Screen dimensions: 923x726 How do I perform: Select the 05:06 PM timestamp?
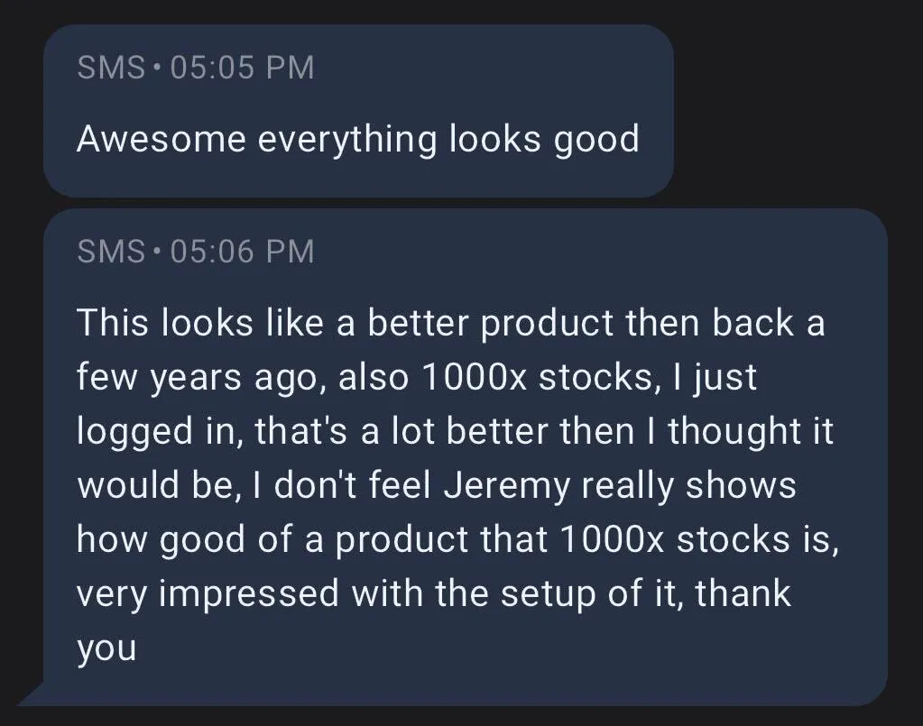coord(243,252)
